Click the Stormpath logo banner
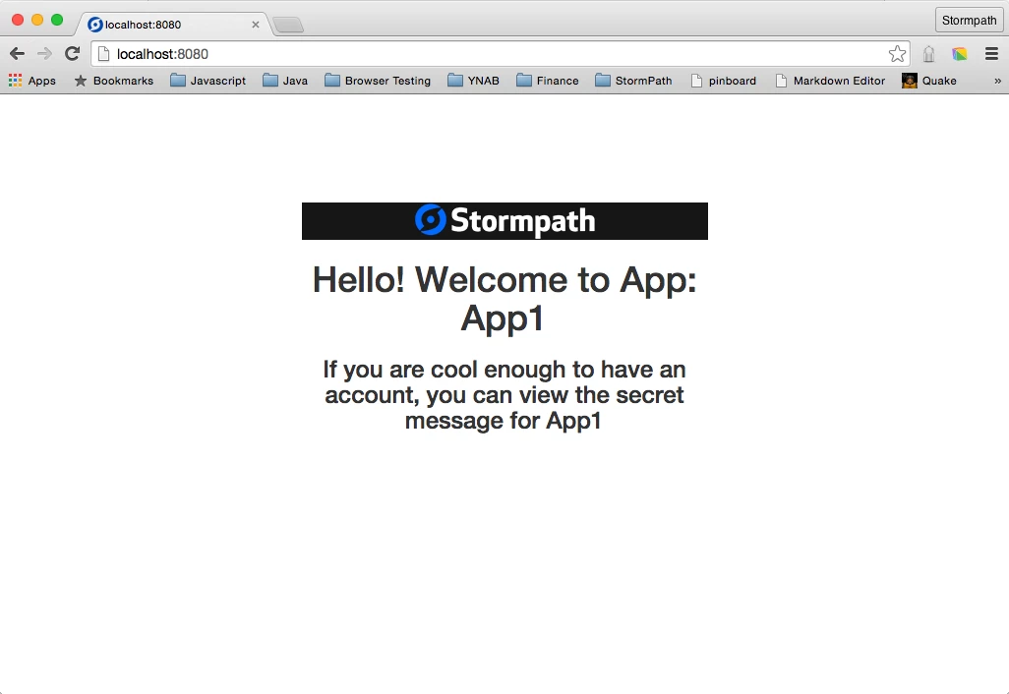1009x694 pixels. click(504, 220)
